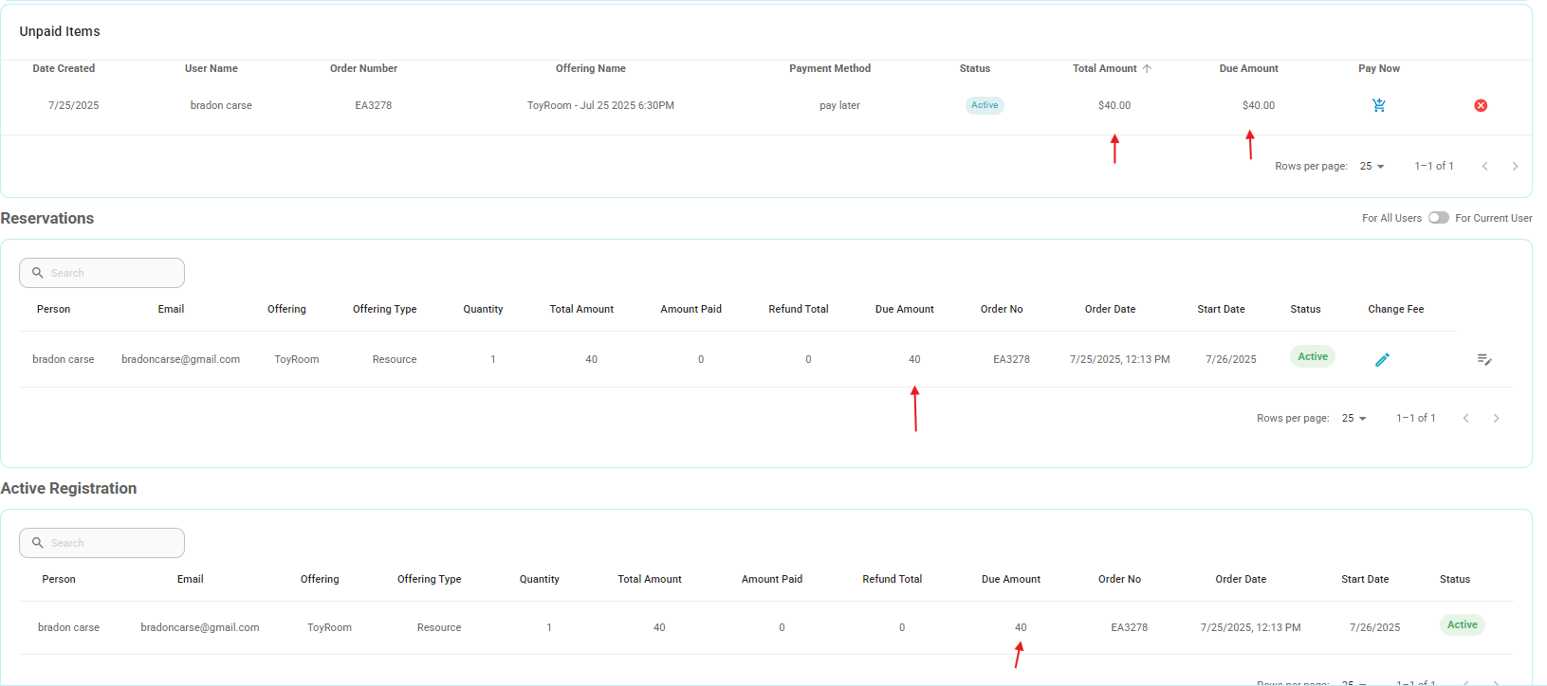This screenshot has height=686, width=1547.
Task: Click order number EA3278 in Reservations
Action: [1011, 359]
